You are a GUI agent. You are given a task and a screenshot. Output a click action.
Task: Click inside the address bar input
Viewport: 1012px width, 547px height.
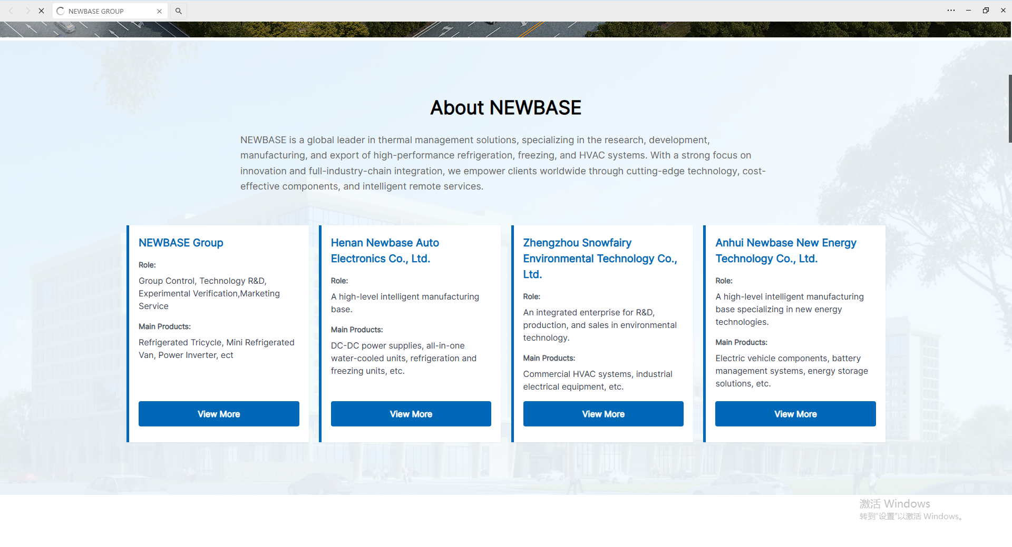(105, 11)
